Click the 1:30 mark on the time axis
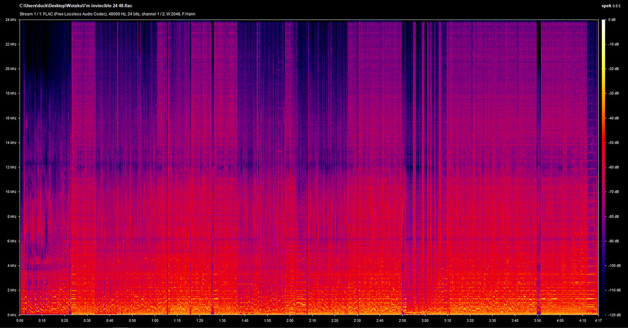Screen dimensions: 628x328 point(222,320)
